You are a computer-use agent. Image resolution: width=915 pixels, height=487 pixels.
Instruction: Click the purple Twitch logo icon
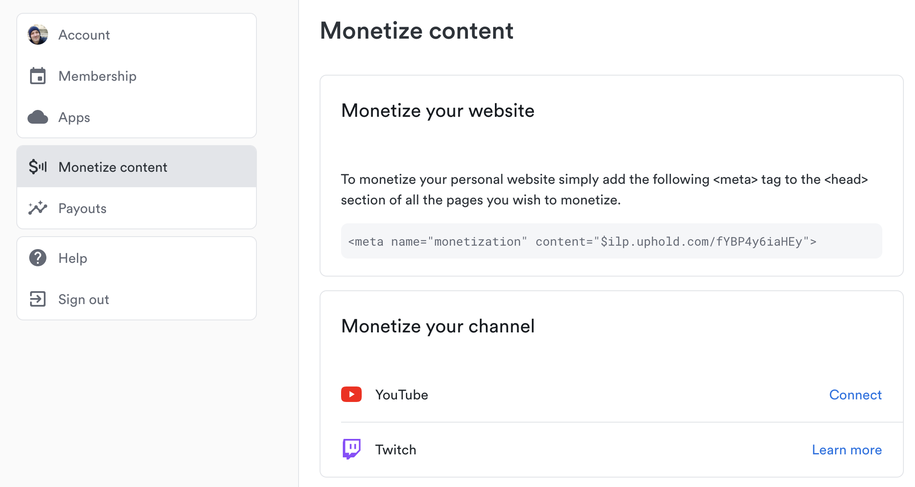tap(351, 449)
